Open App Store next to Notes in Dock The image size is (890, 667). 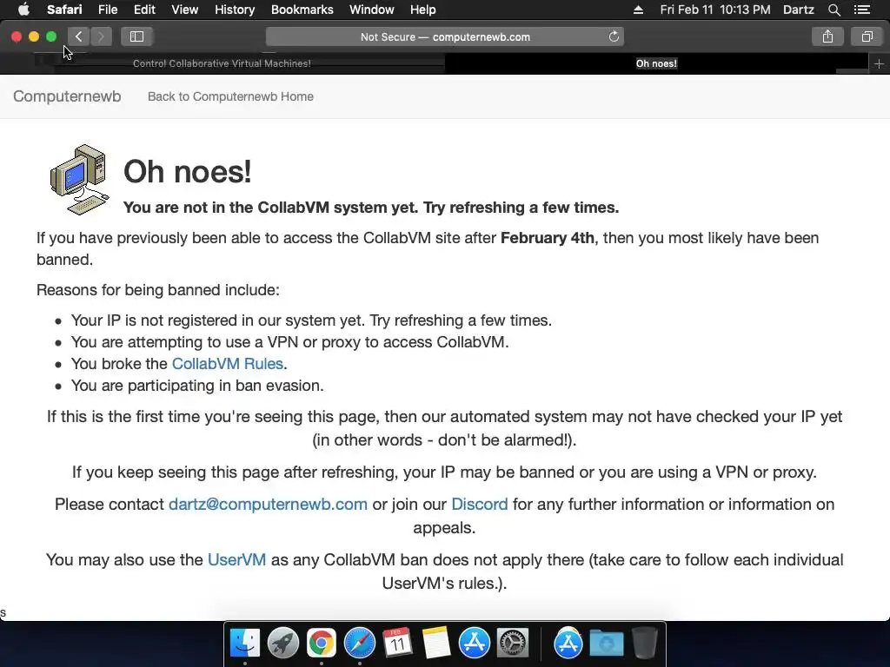click(x=474, y=644)
